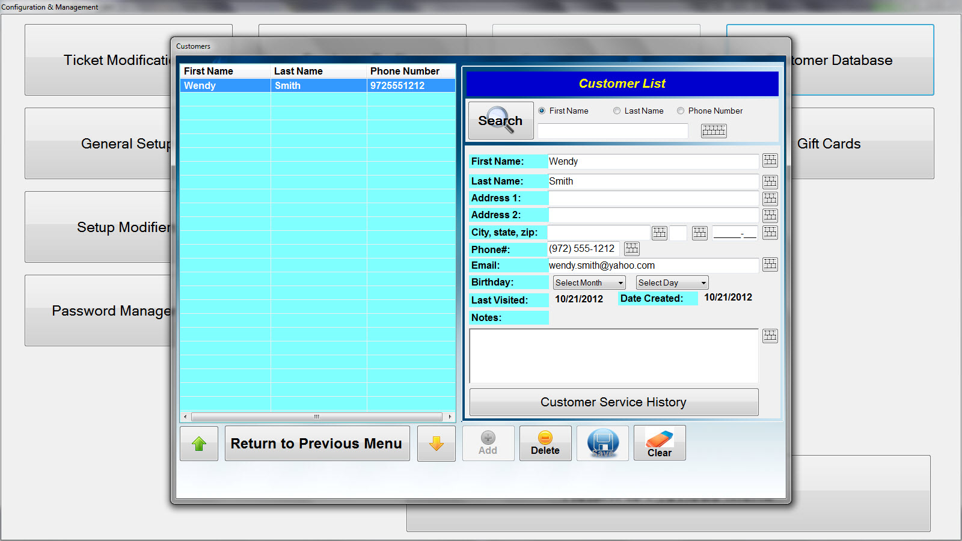
Task: Open keypad icon next to Phone# field
Action: 631,248
